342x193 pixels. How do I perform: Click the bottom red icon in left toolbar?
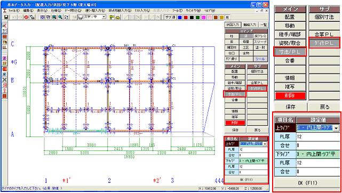coord(4,96)
